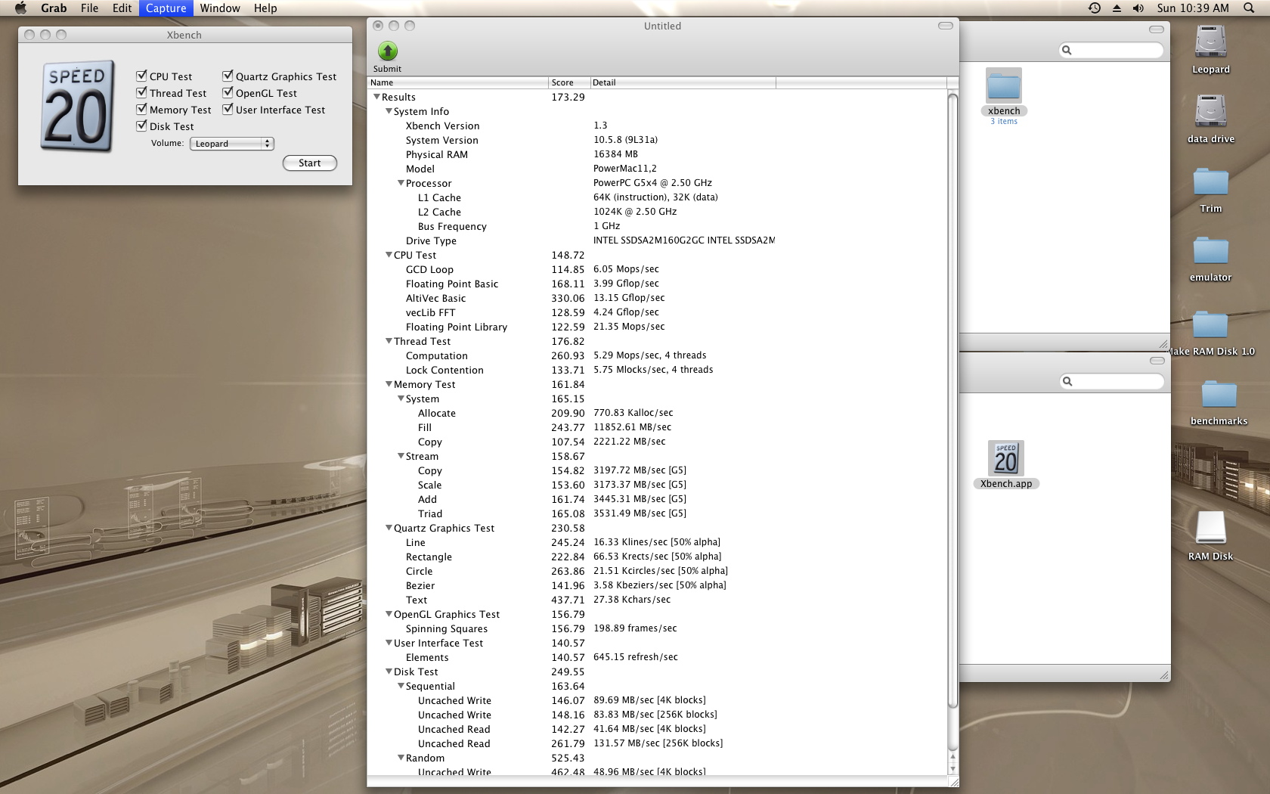Image resolution: width=1270 pixels, height=794 pixels.
Task: Select the xbench folder in Finder window
Action: pos(1004,87)
